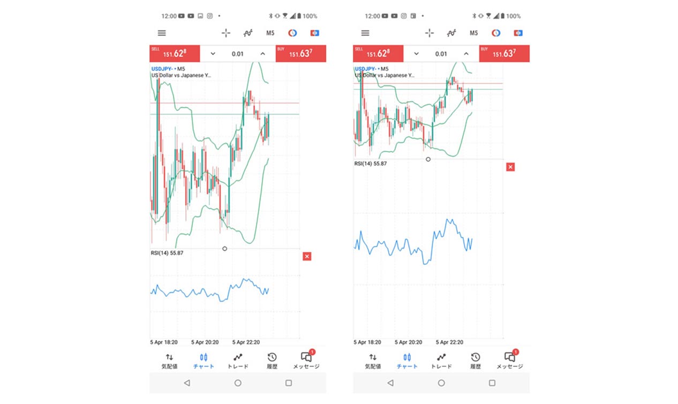Open 気配値 quotes tab in left phone
Screen dimensions: 678x404
point(169,361)
